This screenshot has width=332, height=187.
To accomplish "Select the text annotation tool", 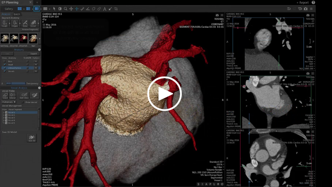I will pos(105,9).
